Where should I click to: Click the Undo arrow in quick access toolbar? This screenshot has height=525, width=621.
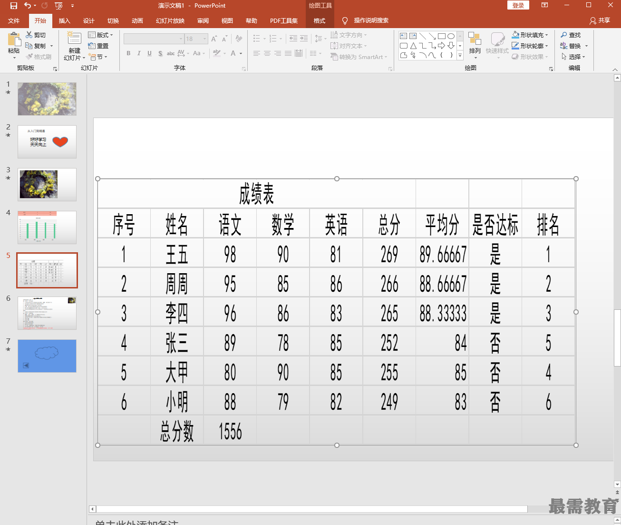pos(27,6)
